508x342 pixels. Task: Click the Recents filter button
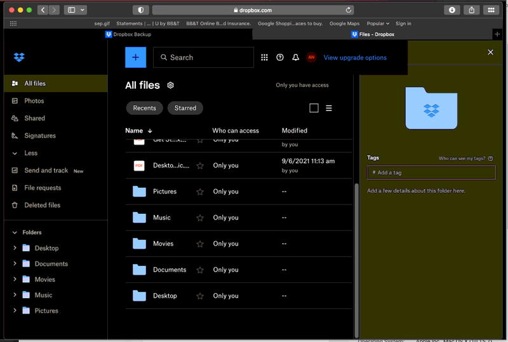[144, 108]
